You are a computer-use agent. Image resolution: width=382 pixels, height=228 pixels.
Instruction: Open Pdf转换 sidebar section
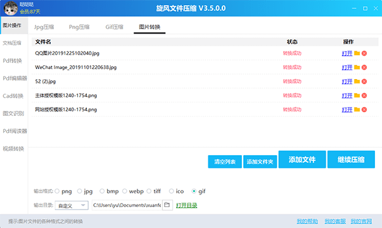coord(13,61)
